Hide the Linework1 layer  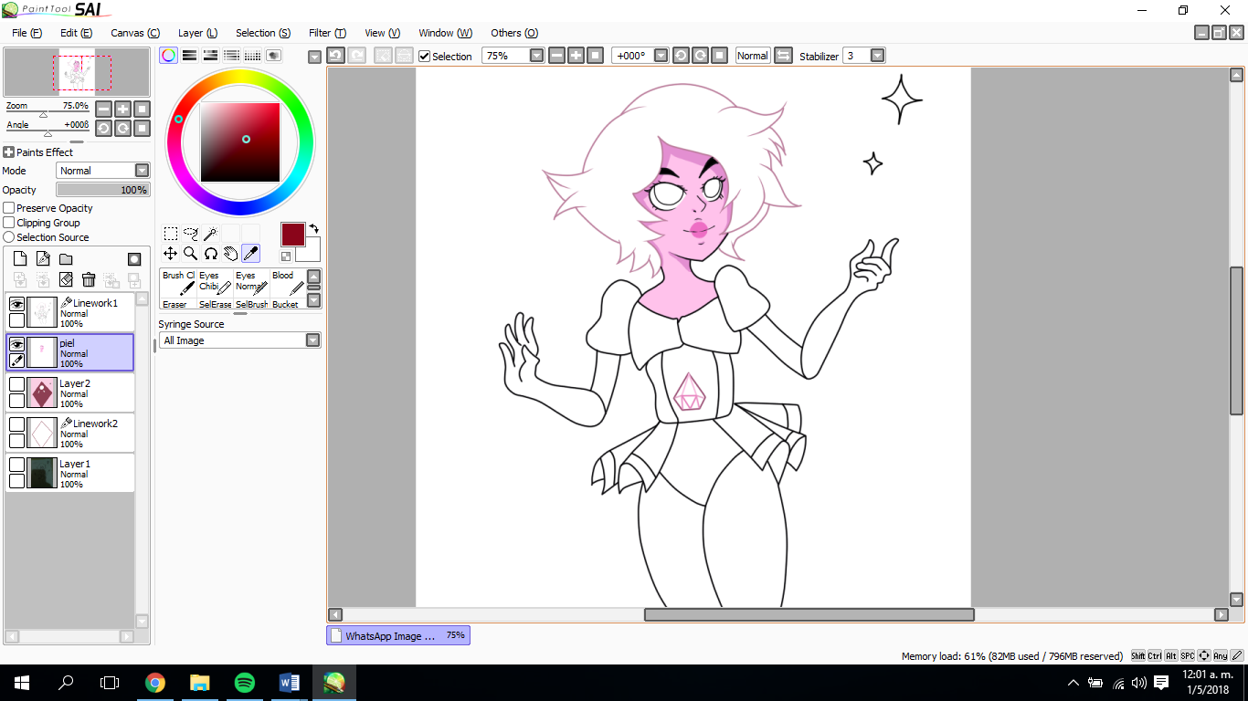click(16, 304)
